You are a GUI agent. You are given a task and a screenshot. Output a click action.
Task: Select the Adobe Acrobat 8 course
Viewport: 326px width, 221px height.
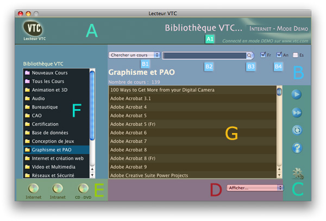pyautogui.click(x=192, y=150)
